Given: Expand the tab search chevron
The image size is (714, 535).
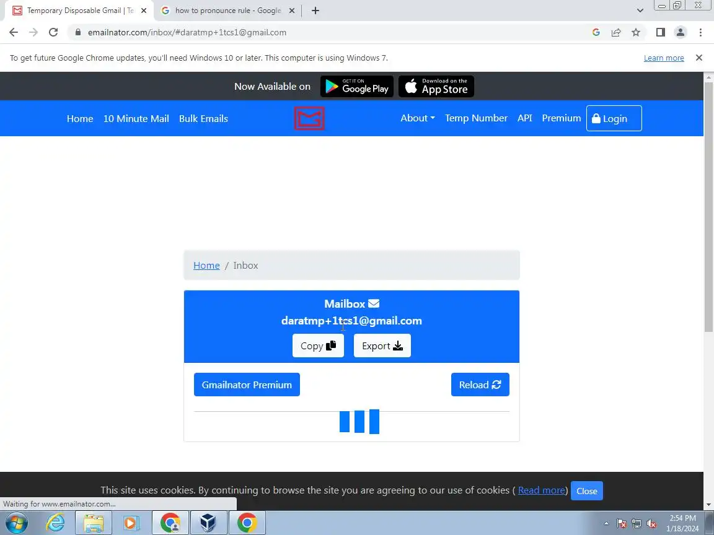Looking at the screenshot, I should [640, 11].
